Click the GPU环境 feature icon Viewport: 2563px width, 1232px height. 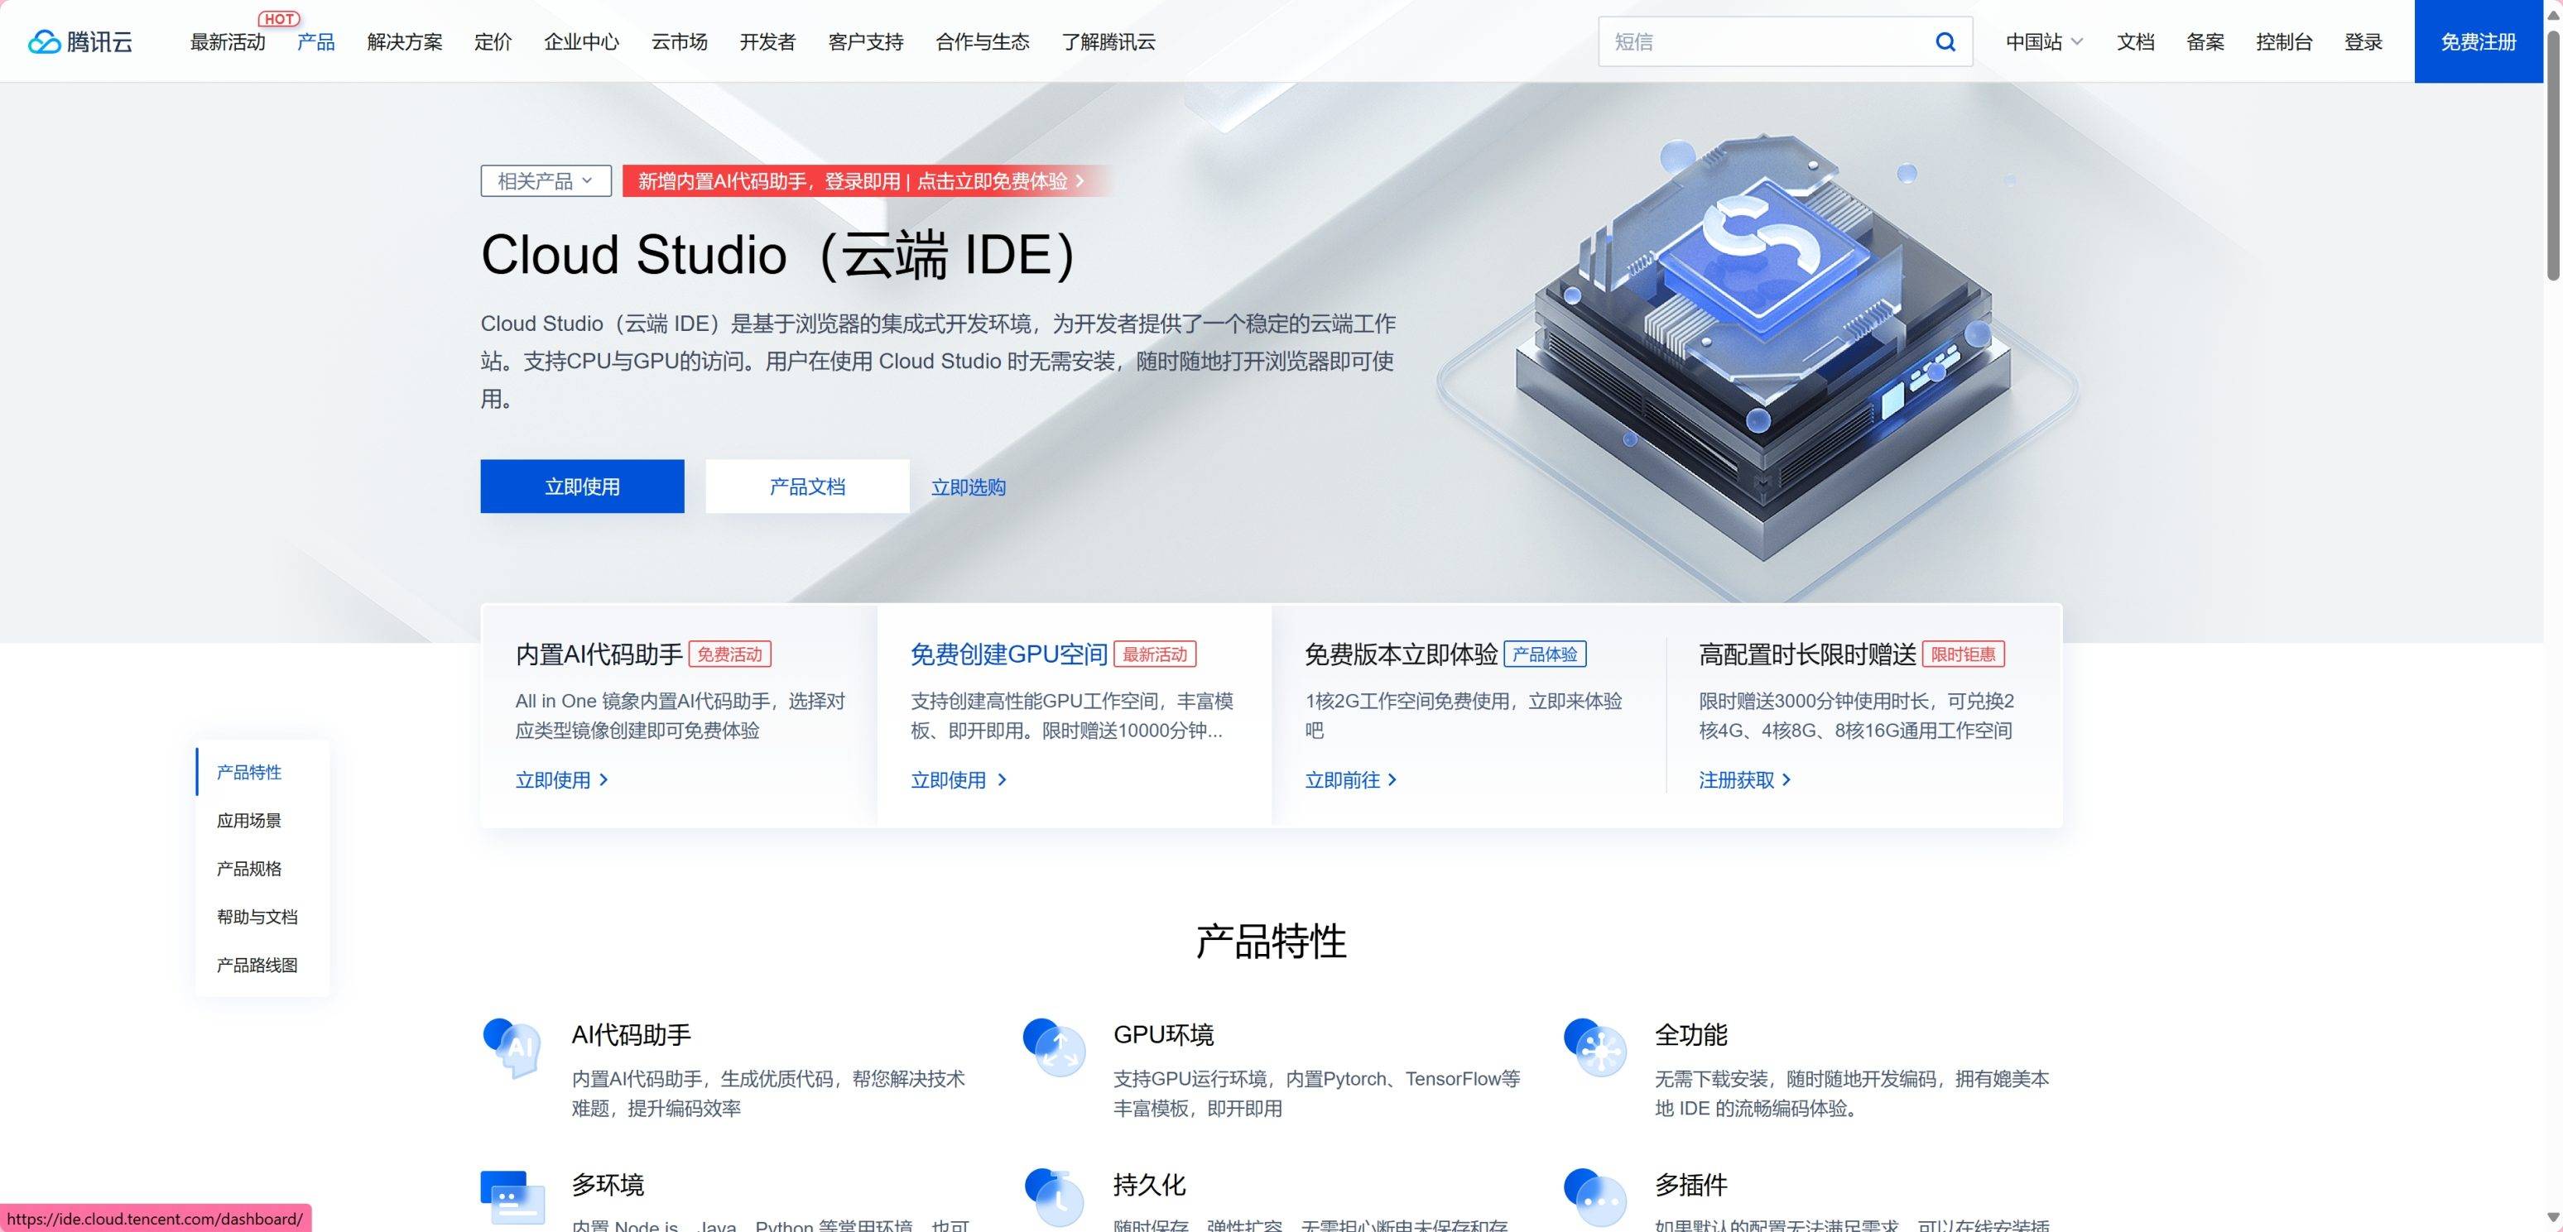[x=1054, y=1047]
